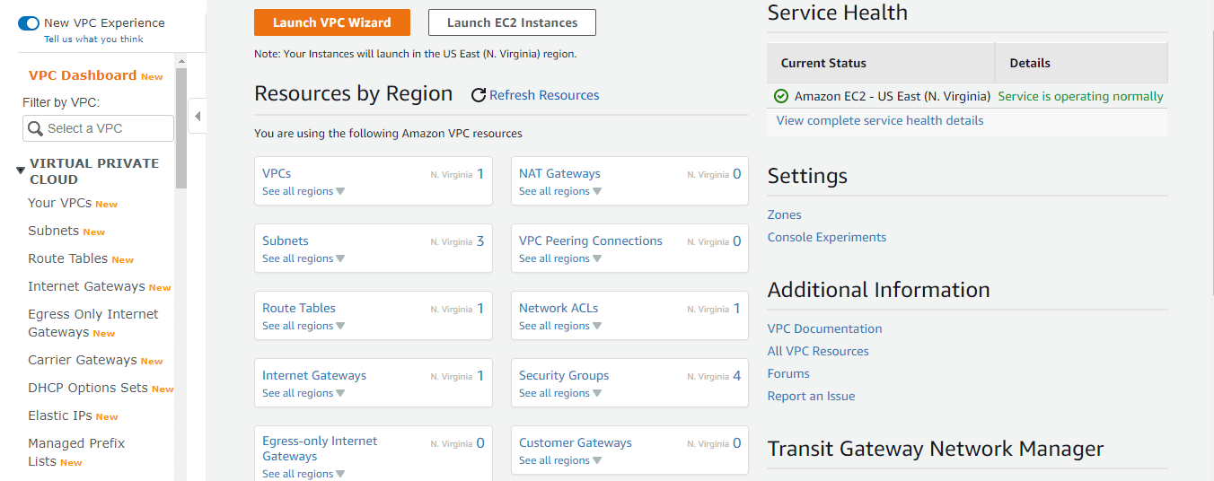Open Your VPCs in sidebar
The height and width of the screenshot is (481, 1214).
coord(59,203)
